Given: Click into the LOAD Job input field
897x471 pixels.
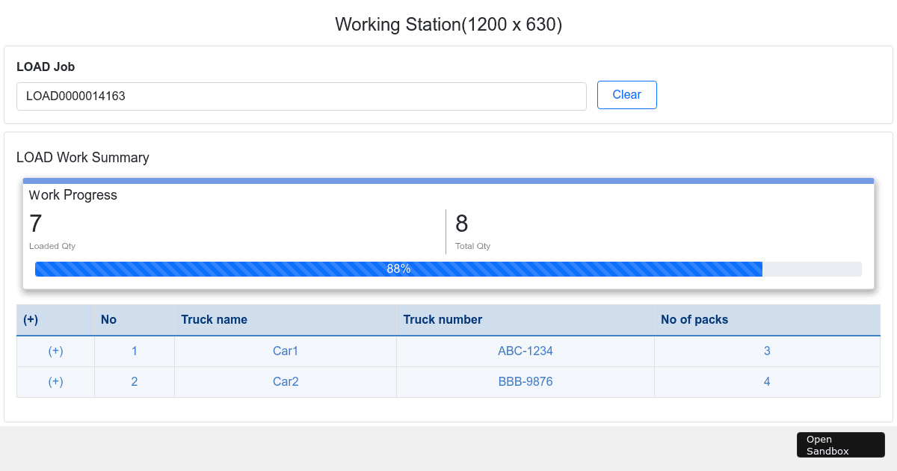Looking at the screenshot, I should [301, 96].
